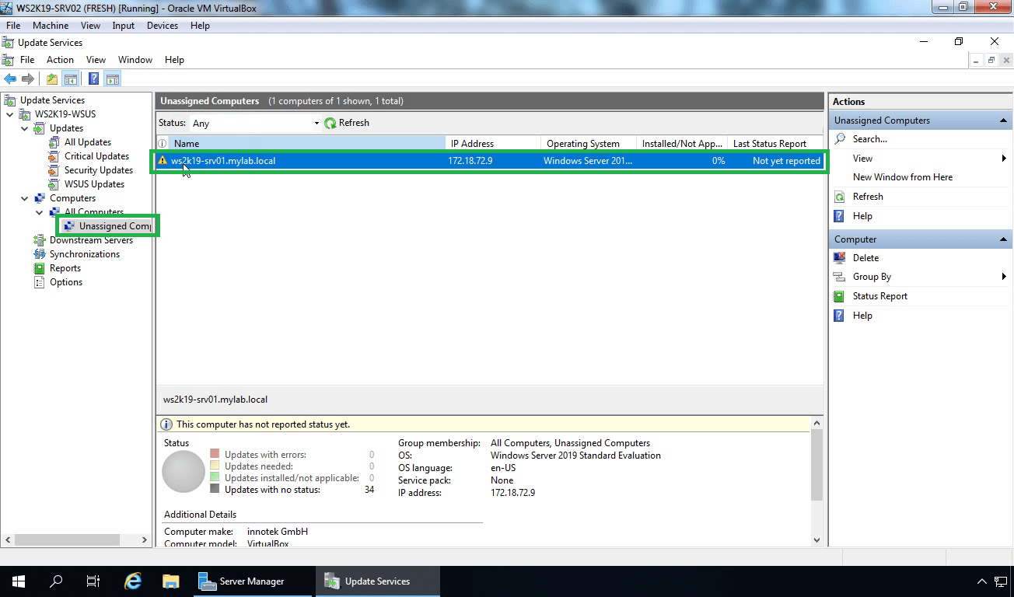This screenshot has width=1014, height=597.
Task: Collapse the WS2K19-WSUS server node
Action: pyautogui.click(x=10, y=114)
